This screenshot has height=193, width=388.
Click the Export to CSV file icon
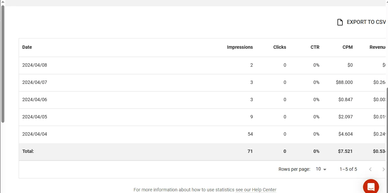[x=340, y=22]
